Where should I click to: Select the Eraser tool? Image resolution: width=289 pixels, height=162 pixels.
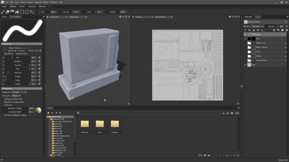(8, 12)
